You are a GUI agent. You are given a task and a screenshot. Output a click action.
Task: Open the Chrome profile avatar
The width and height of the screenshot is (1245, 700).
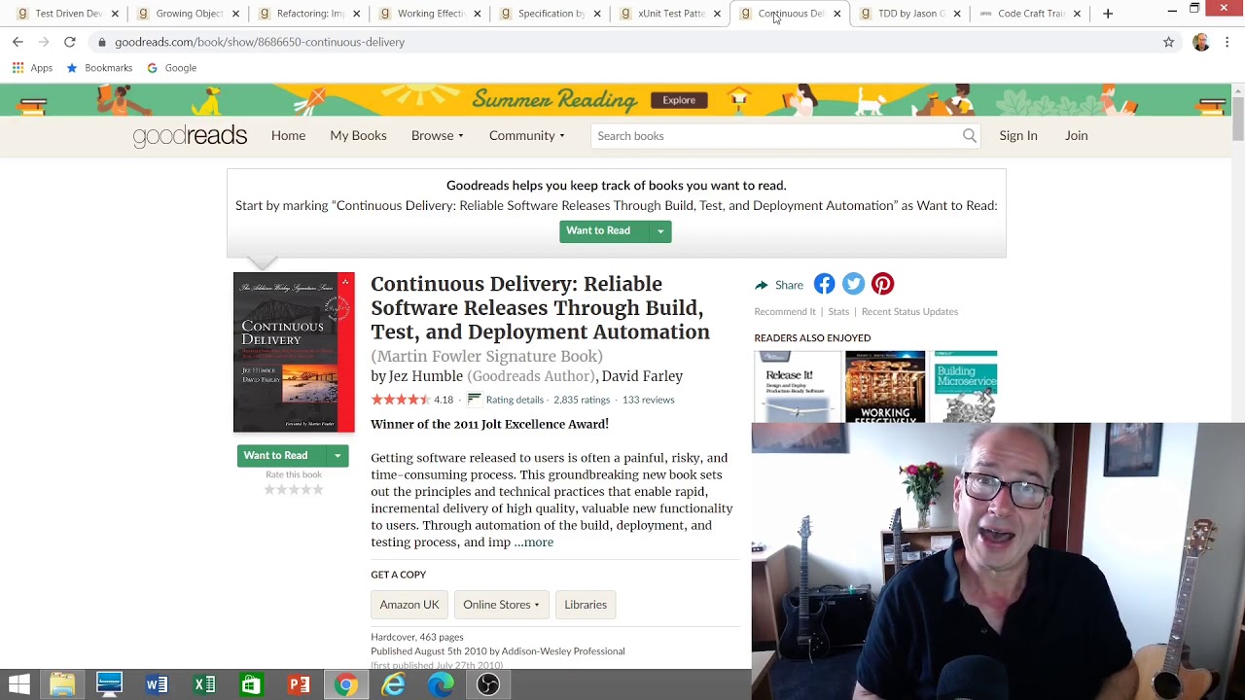coord(1201,42)
